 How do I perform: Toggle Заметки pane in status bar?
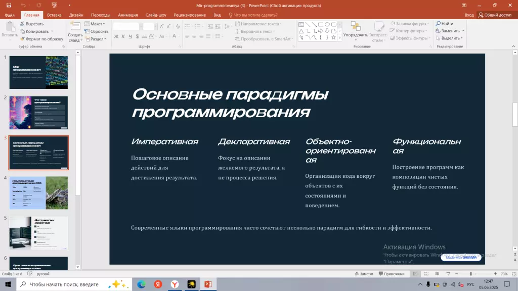(366, 273)
